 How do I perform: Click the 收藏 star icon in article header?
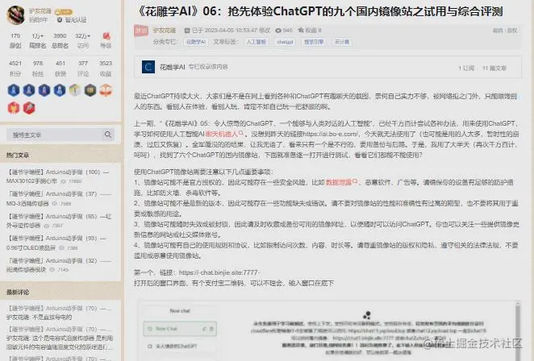[x=301, y=31]
